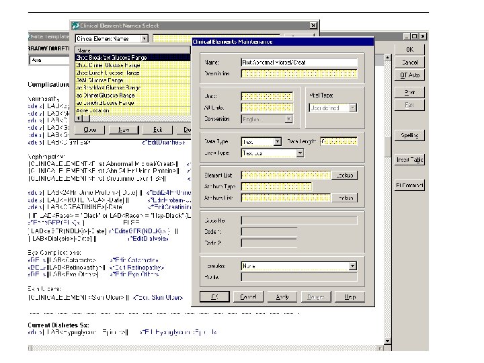The height and width of the screenshot is (363, 484).
Task: Click the QT Auto button
Action: (409, 75)
